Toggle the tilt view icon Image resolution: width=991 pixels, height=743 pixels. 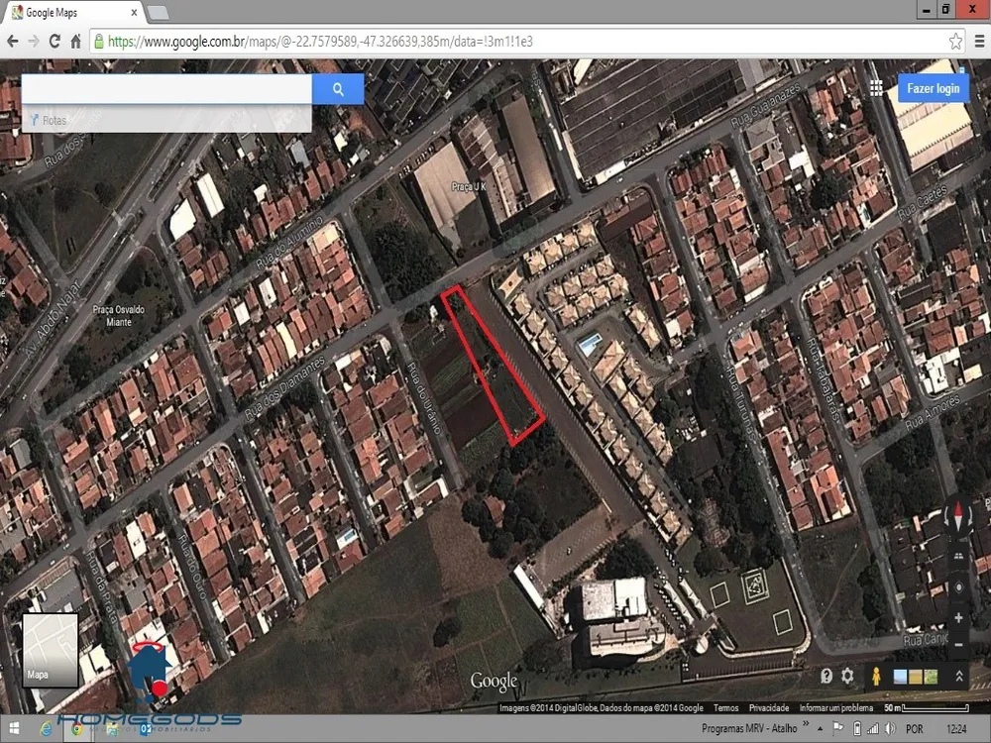[x=958, y=556]
